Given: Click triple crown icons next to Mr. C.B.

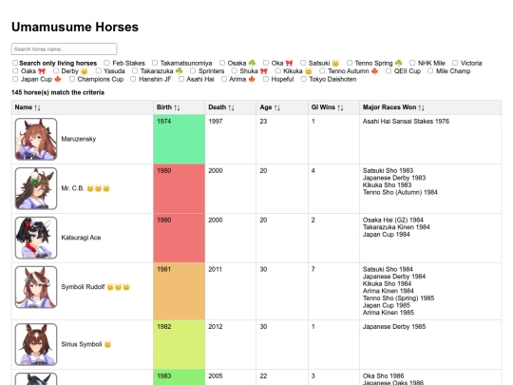Looking at the screenshot, I should point(98,188).
